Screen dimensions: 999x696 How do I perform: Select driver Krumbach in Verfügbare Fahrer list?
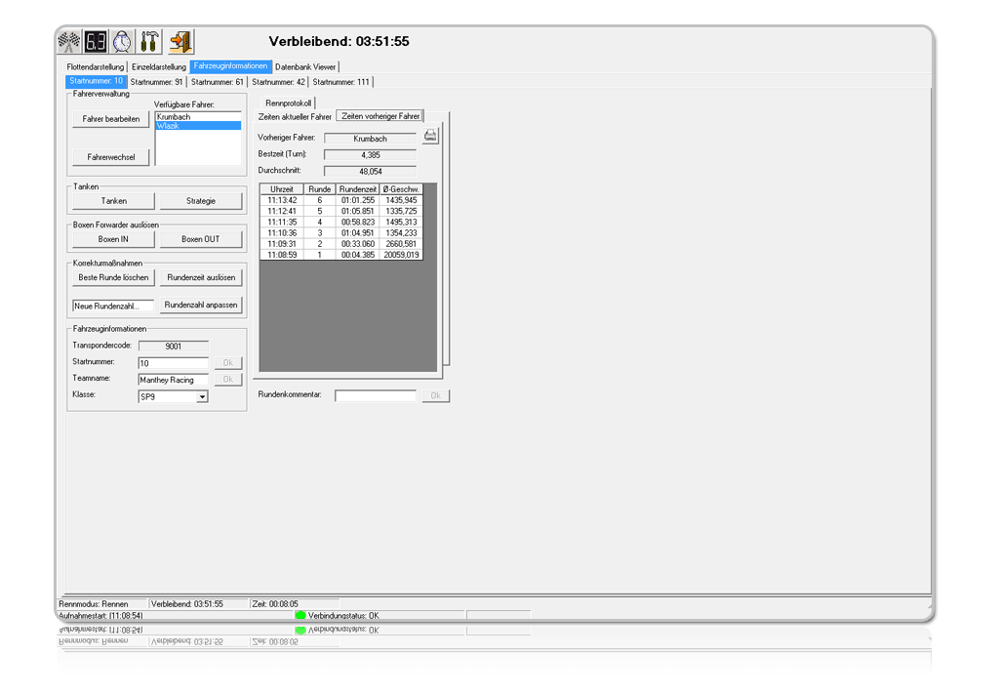tap(198, 116)
